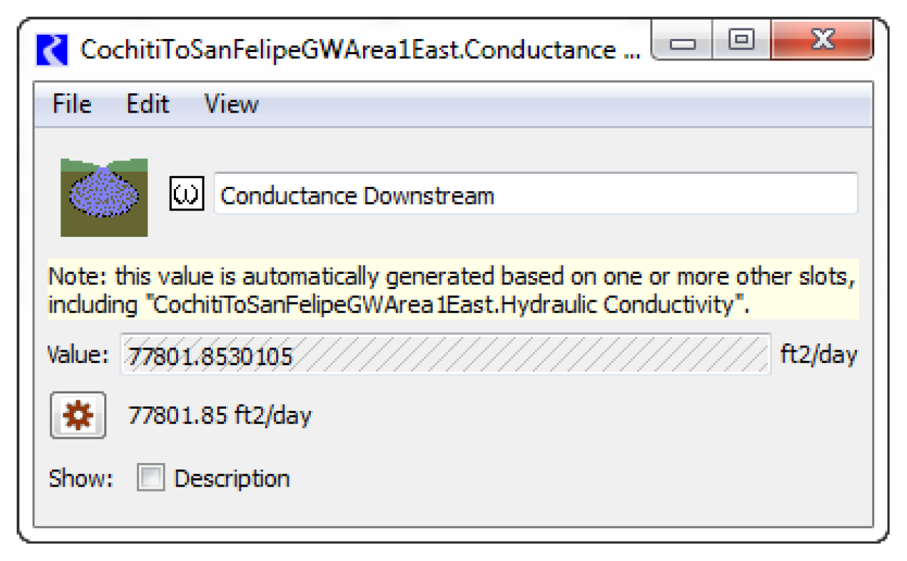The width and height of the screenshot is (907, 561).
Task: Minimize the Conductance slot window
Action: click(x=684, y=43)
